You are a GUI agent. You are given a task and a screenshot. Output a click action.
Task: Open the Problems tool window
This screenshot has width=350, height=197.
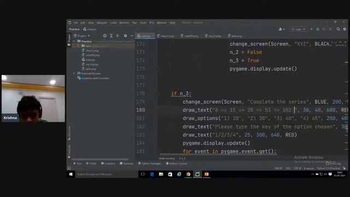(108, 164)
